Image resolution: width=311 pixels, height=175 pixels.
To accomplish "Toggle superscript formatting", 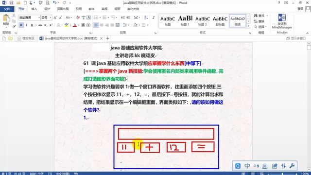I will point(51,25).
